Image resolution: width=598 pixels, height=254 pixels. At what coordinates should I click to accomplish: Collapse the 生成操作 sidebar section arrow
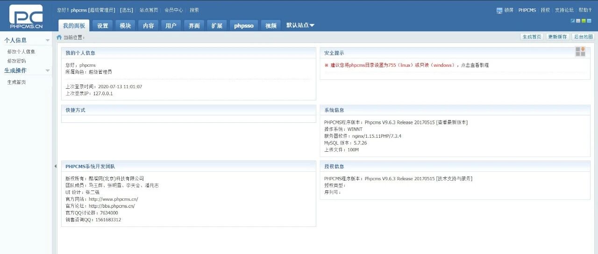[x=47, y=71]
